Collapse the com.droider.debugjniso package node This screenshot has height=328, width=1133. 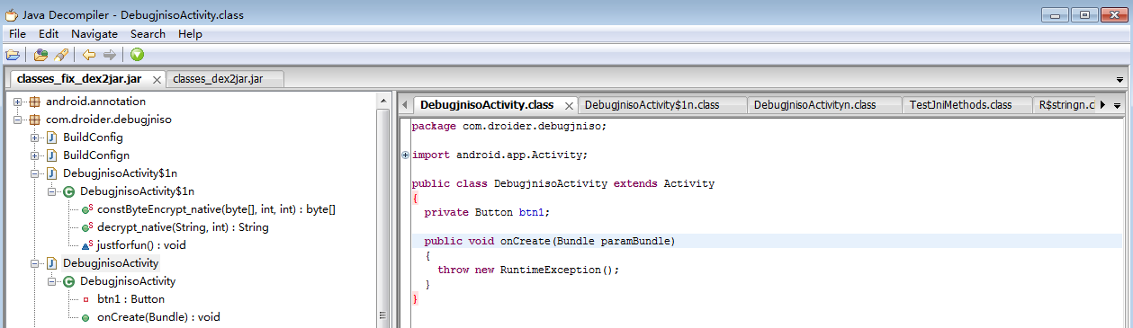[x=17, y=119]
